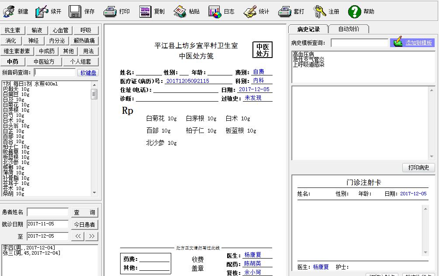Select the 维生素激素 category button

(x=17, y=51)
